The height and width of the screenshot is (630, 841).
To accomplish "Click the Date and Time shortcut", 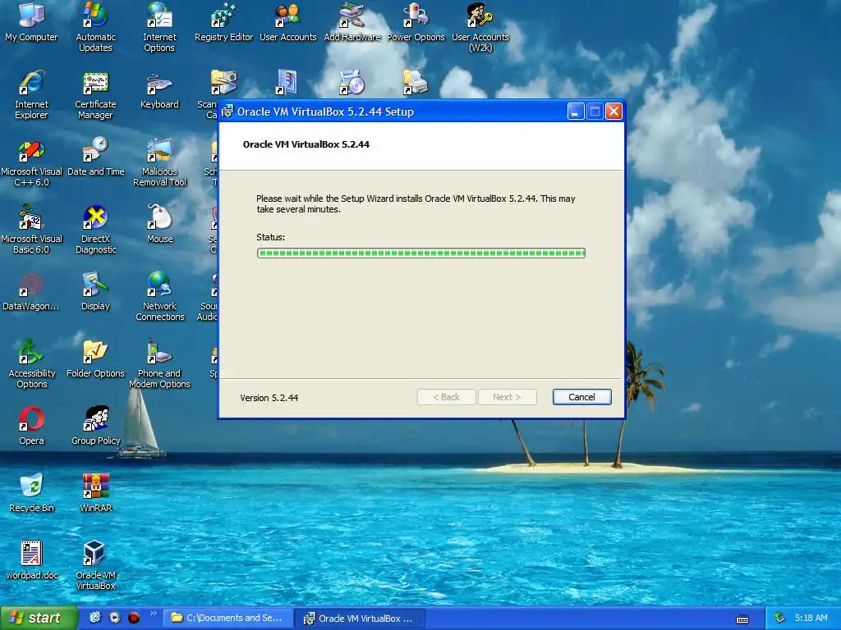I will point(95,157).
